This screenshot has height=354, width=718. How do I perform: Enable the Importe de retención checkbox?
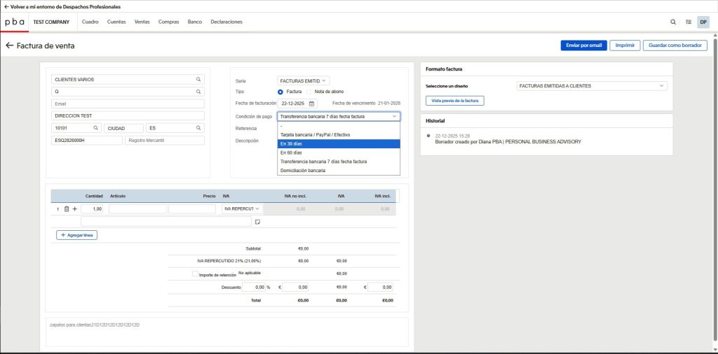[195, 274]
